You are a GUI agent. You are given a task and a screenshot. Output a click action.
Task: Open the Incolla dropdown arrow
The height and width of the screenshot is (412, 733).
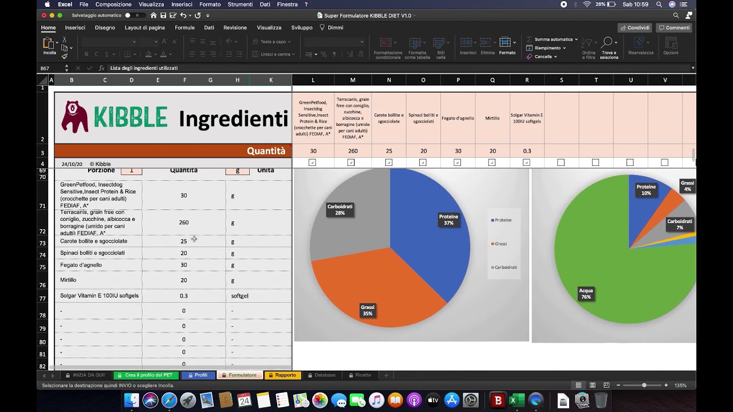(57, 42)
